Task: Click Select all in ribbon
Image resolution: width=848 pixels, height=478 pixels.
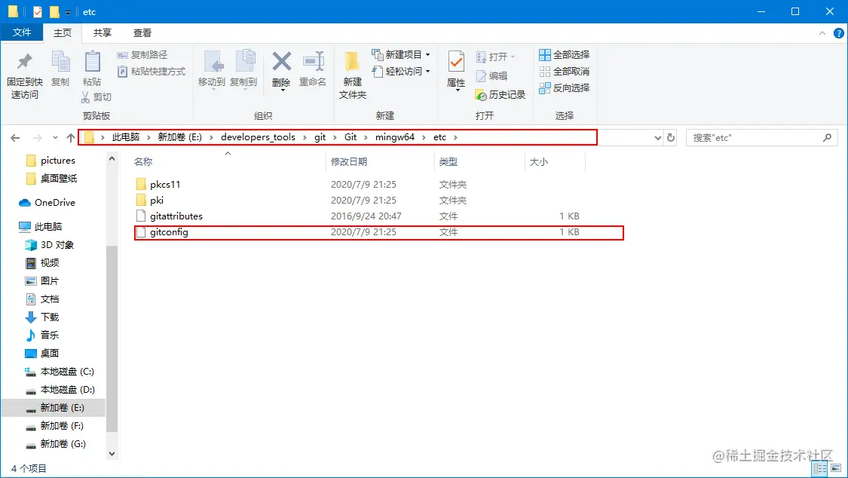Action: coord(565,54)
